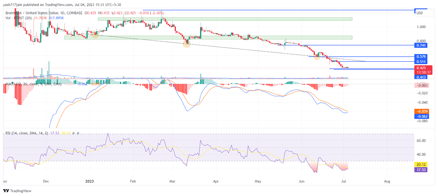The image size is (438, 196).
Task: Click the blue -0.062 MACD value label
Action: click(x=422, y=116)
